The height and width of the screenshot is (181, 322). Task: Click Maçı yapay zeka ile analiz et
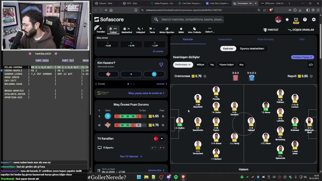pyautogui.click(x=146, y=93)
